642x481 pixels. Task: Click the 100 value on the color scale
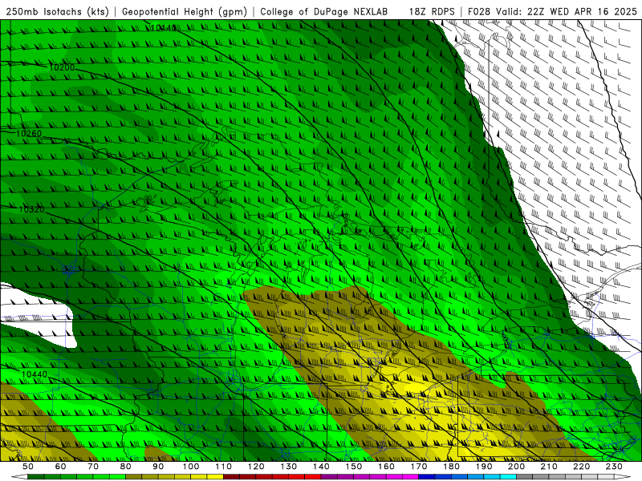[191, 467]
